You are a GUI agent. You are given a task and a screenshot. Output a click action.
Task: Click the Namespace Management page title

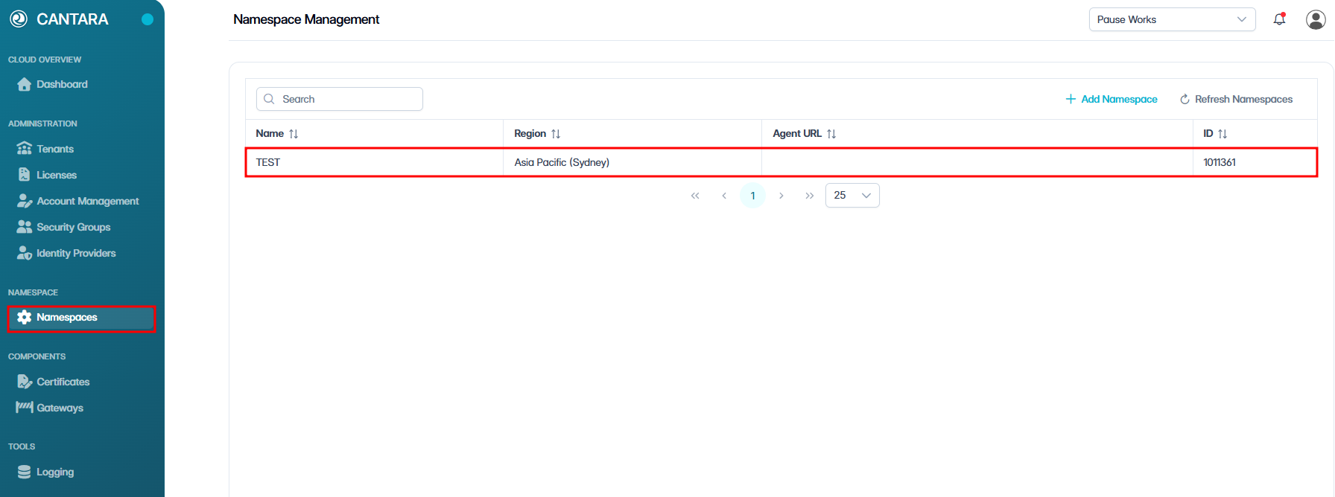(306, 19)
